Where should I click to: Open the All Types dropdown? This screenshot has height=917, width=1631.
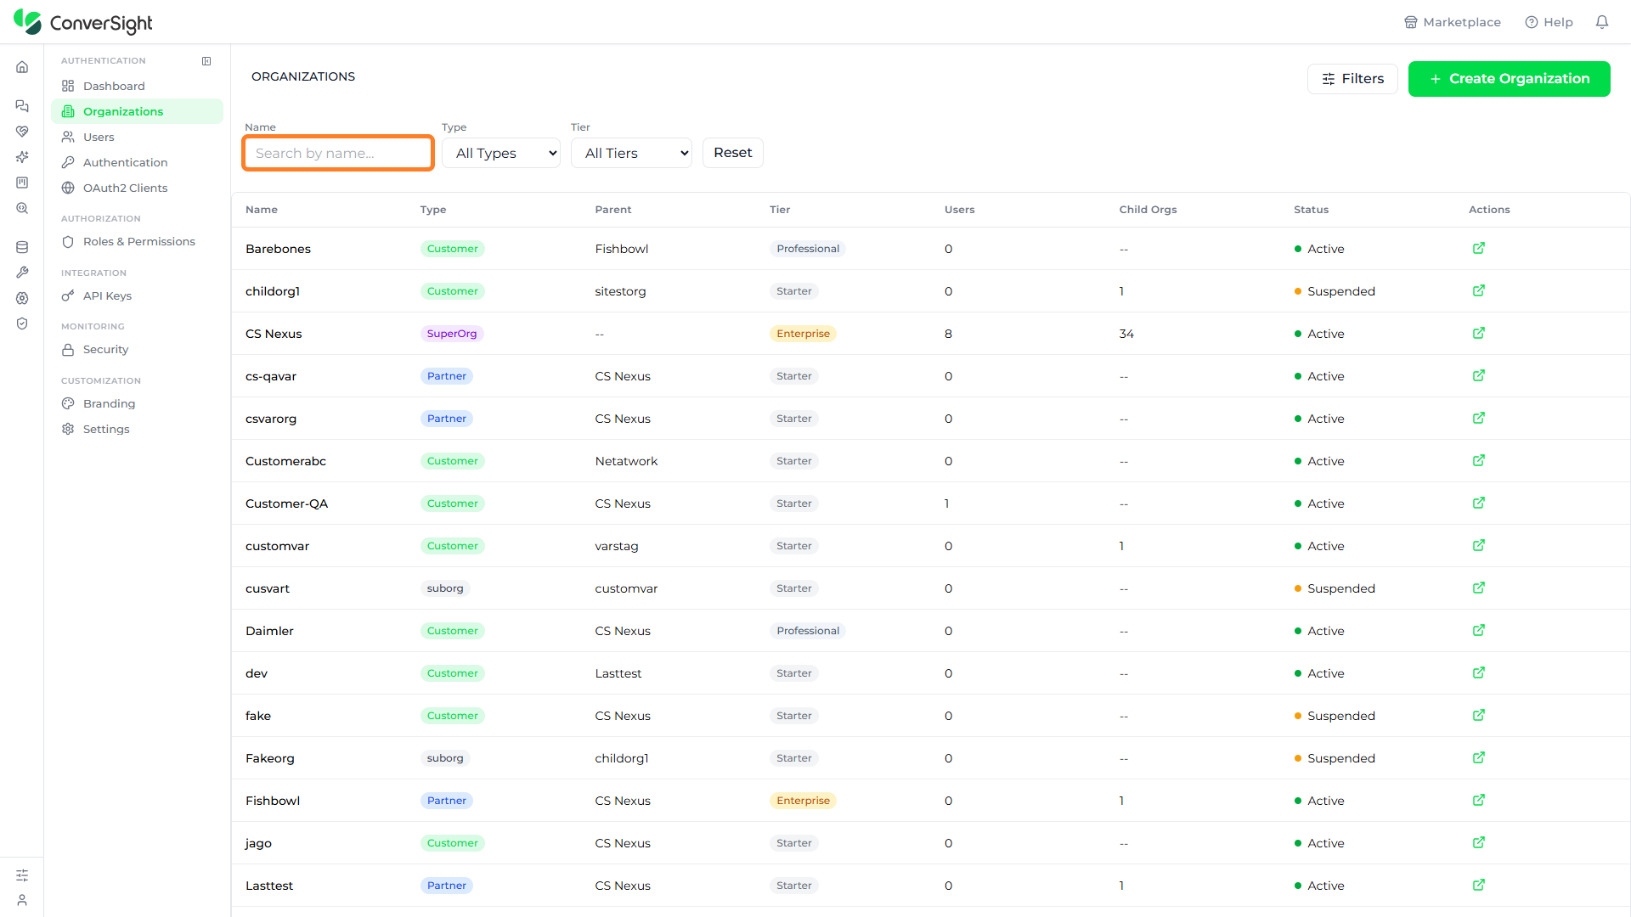tap(501, 153)
